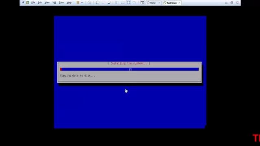
Task: Open the Tabs menu
Action: (x=61, y=2)
